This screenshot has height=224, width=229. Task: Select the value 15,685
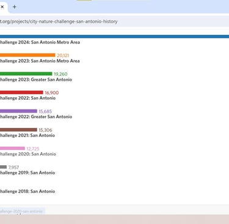point(45,111)
